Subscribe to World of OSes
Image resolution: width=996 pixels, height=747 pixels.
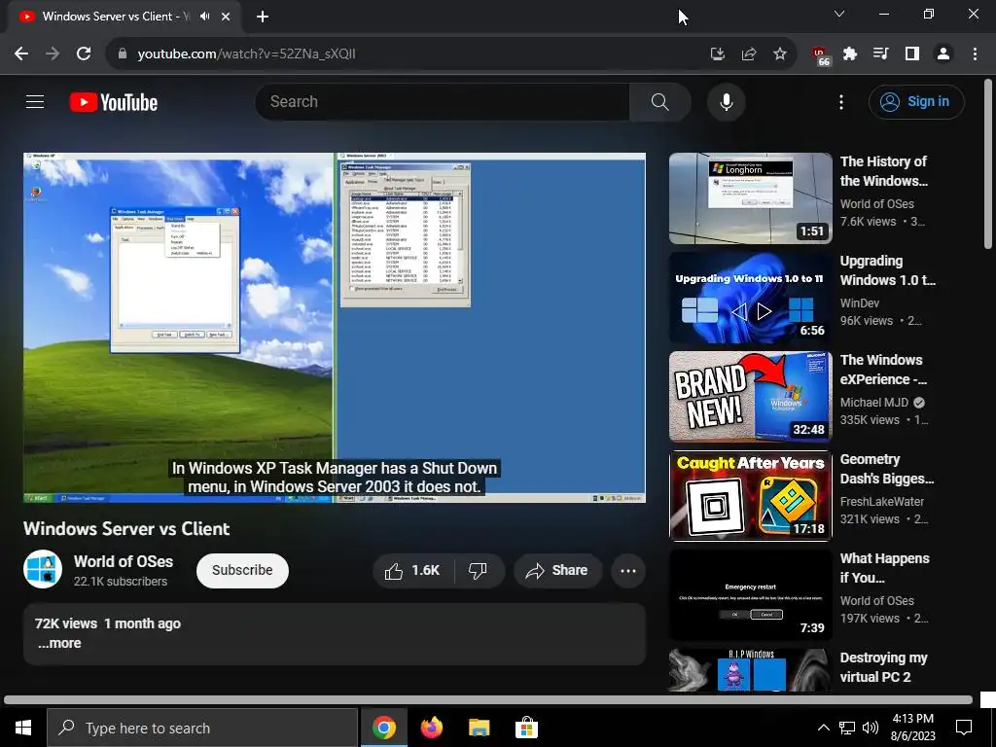242,570
